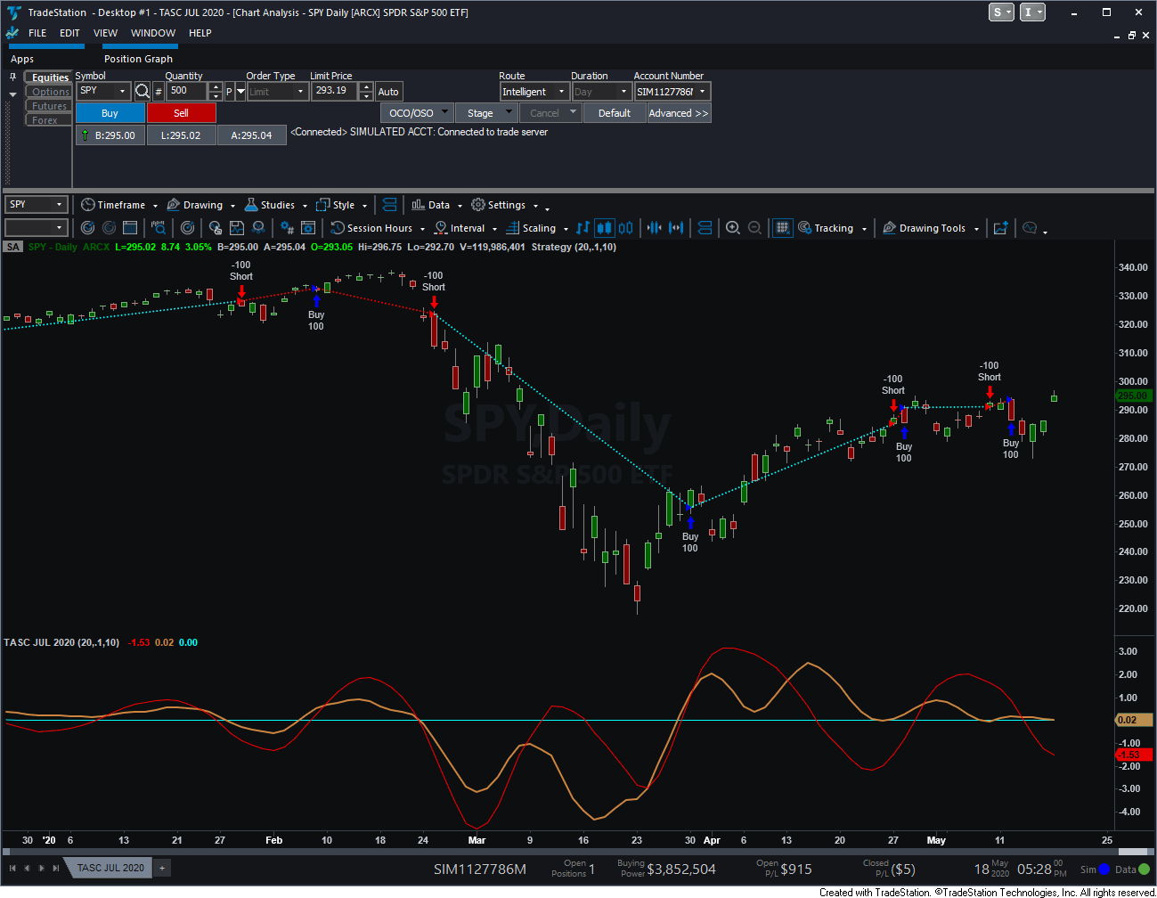Image resolution: width=1157 pixels, height=898 pixels.
Task: Click the Limit Price input field
Action: tap(334, 91)
